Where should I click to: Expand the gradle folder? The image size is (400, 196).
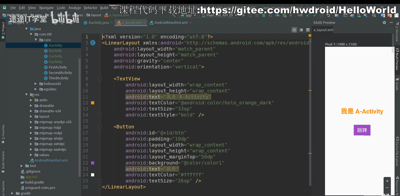(12, 193)
